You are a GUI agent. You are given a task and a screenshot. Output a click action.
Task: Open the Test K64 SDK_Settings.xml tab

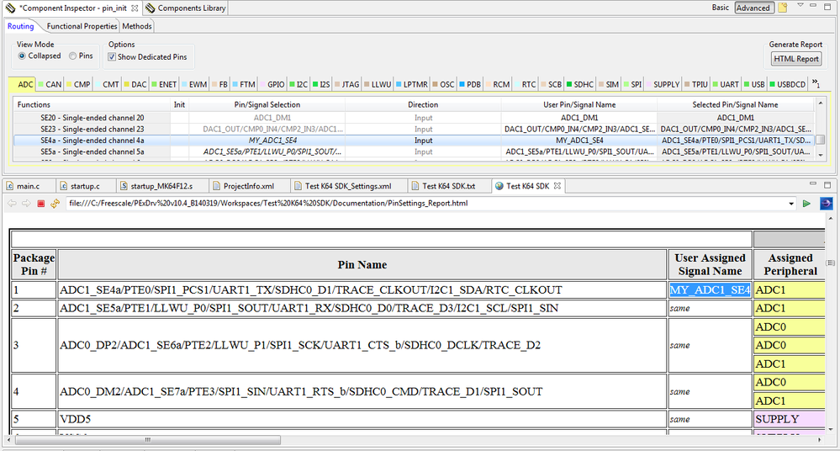[x=348, y=186]
